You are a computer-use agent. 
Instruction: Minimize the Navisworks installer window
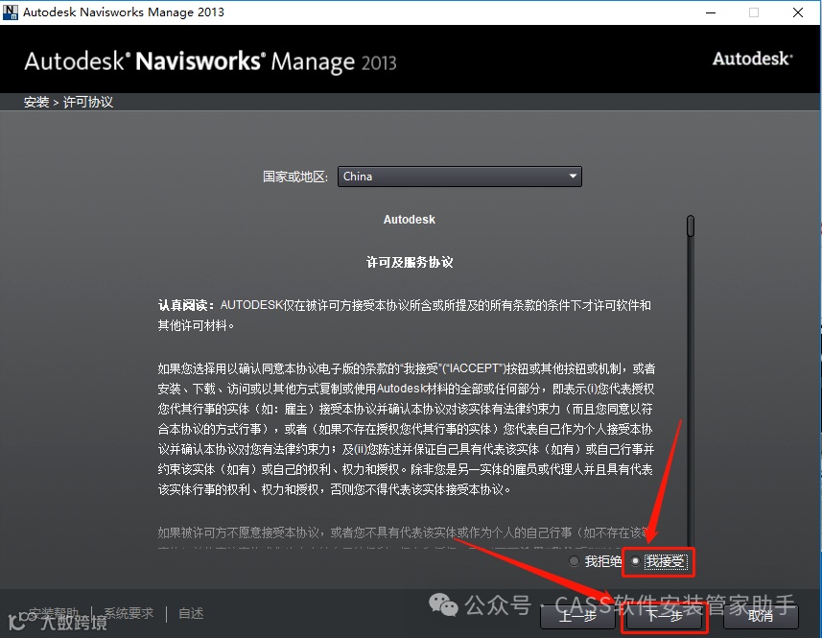coord(711,12)
